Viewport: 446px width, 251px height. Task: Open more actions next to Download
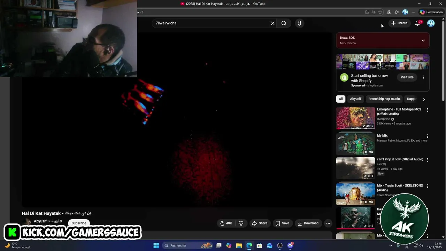tap(328, 223)
